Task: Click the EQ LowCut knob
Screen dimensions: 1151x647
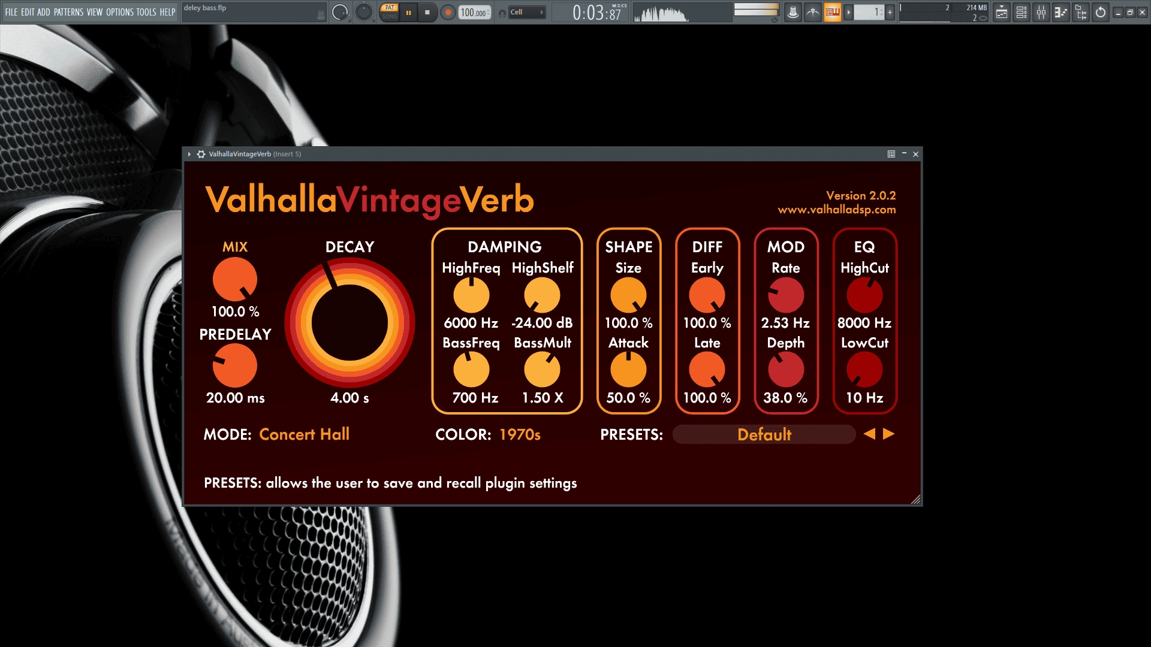Action: coord(864,370)
